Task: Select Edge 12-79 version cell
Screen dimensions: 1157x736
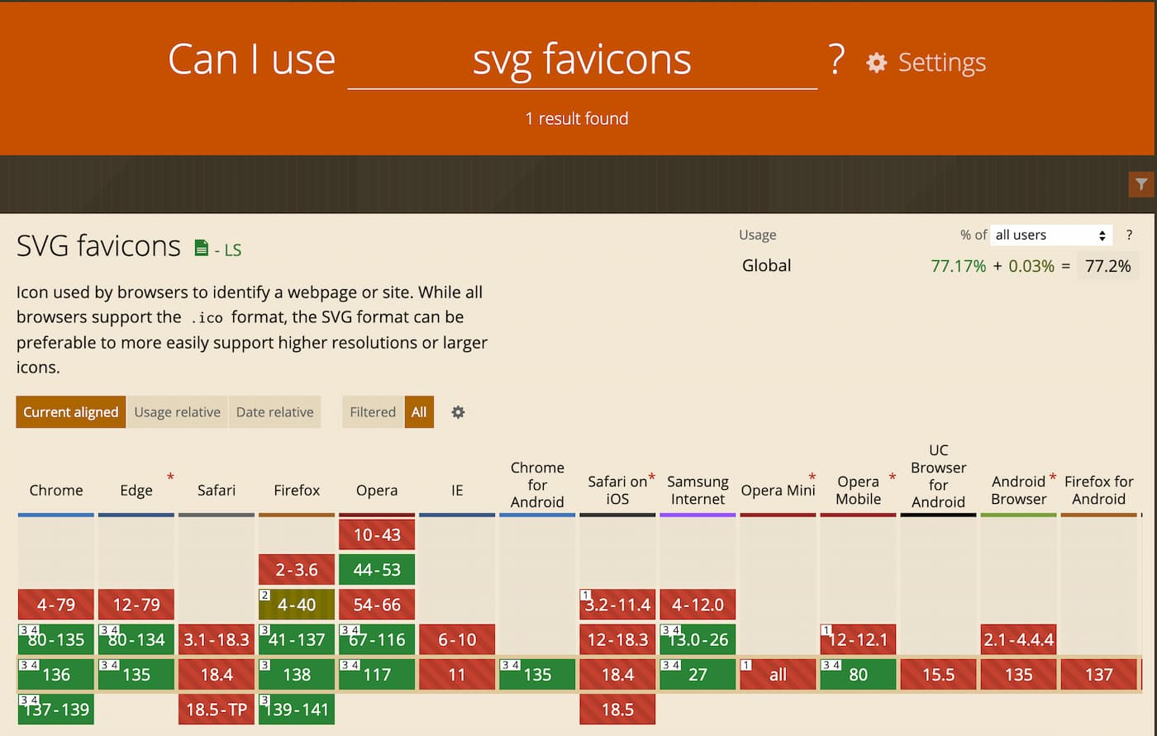Action: click(136, 605)
